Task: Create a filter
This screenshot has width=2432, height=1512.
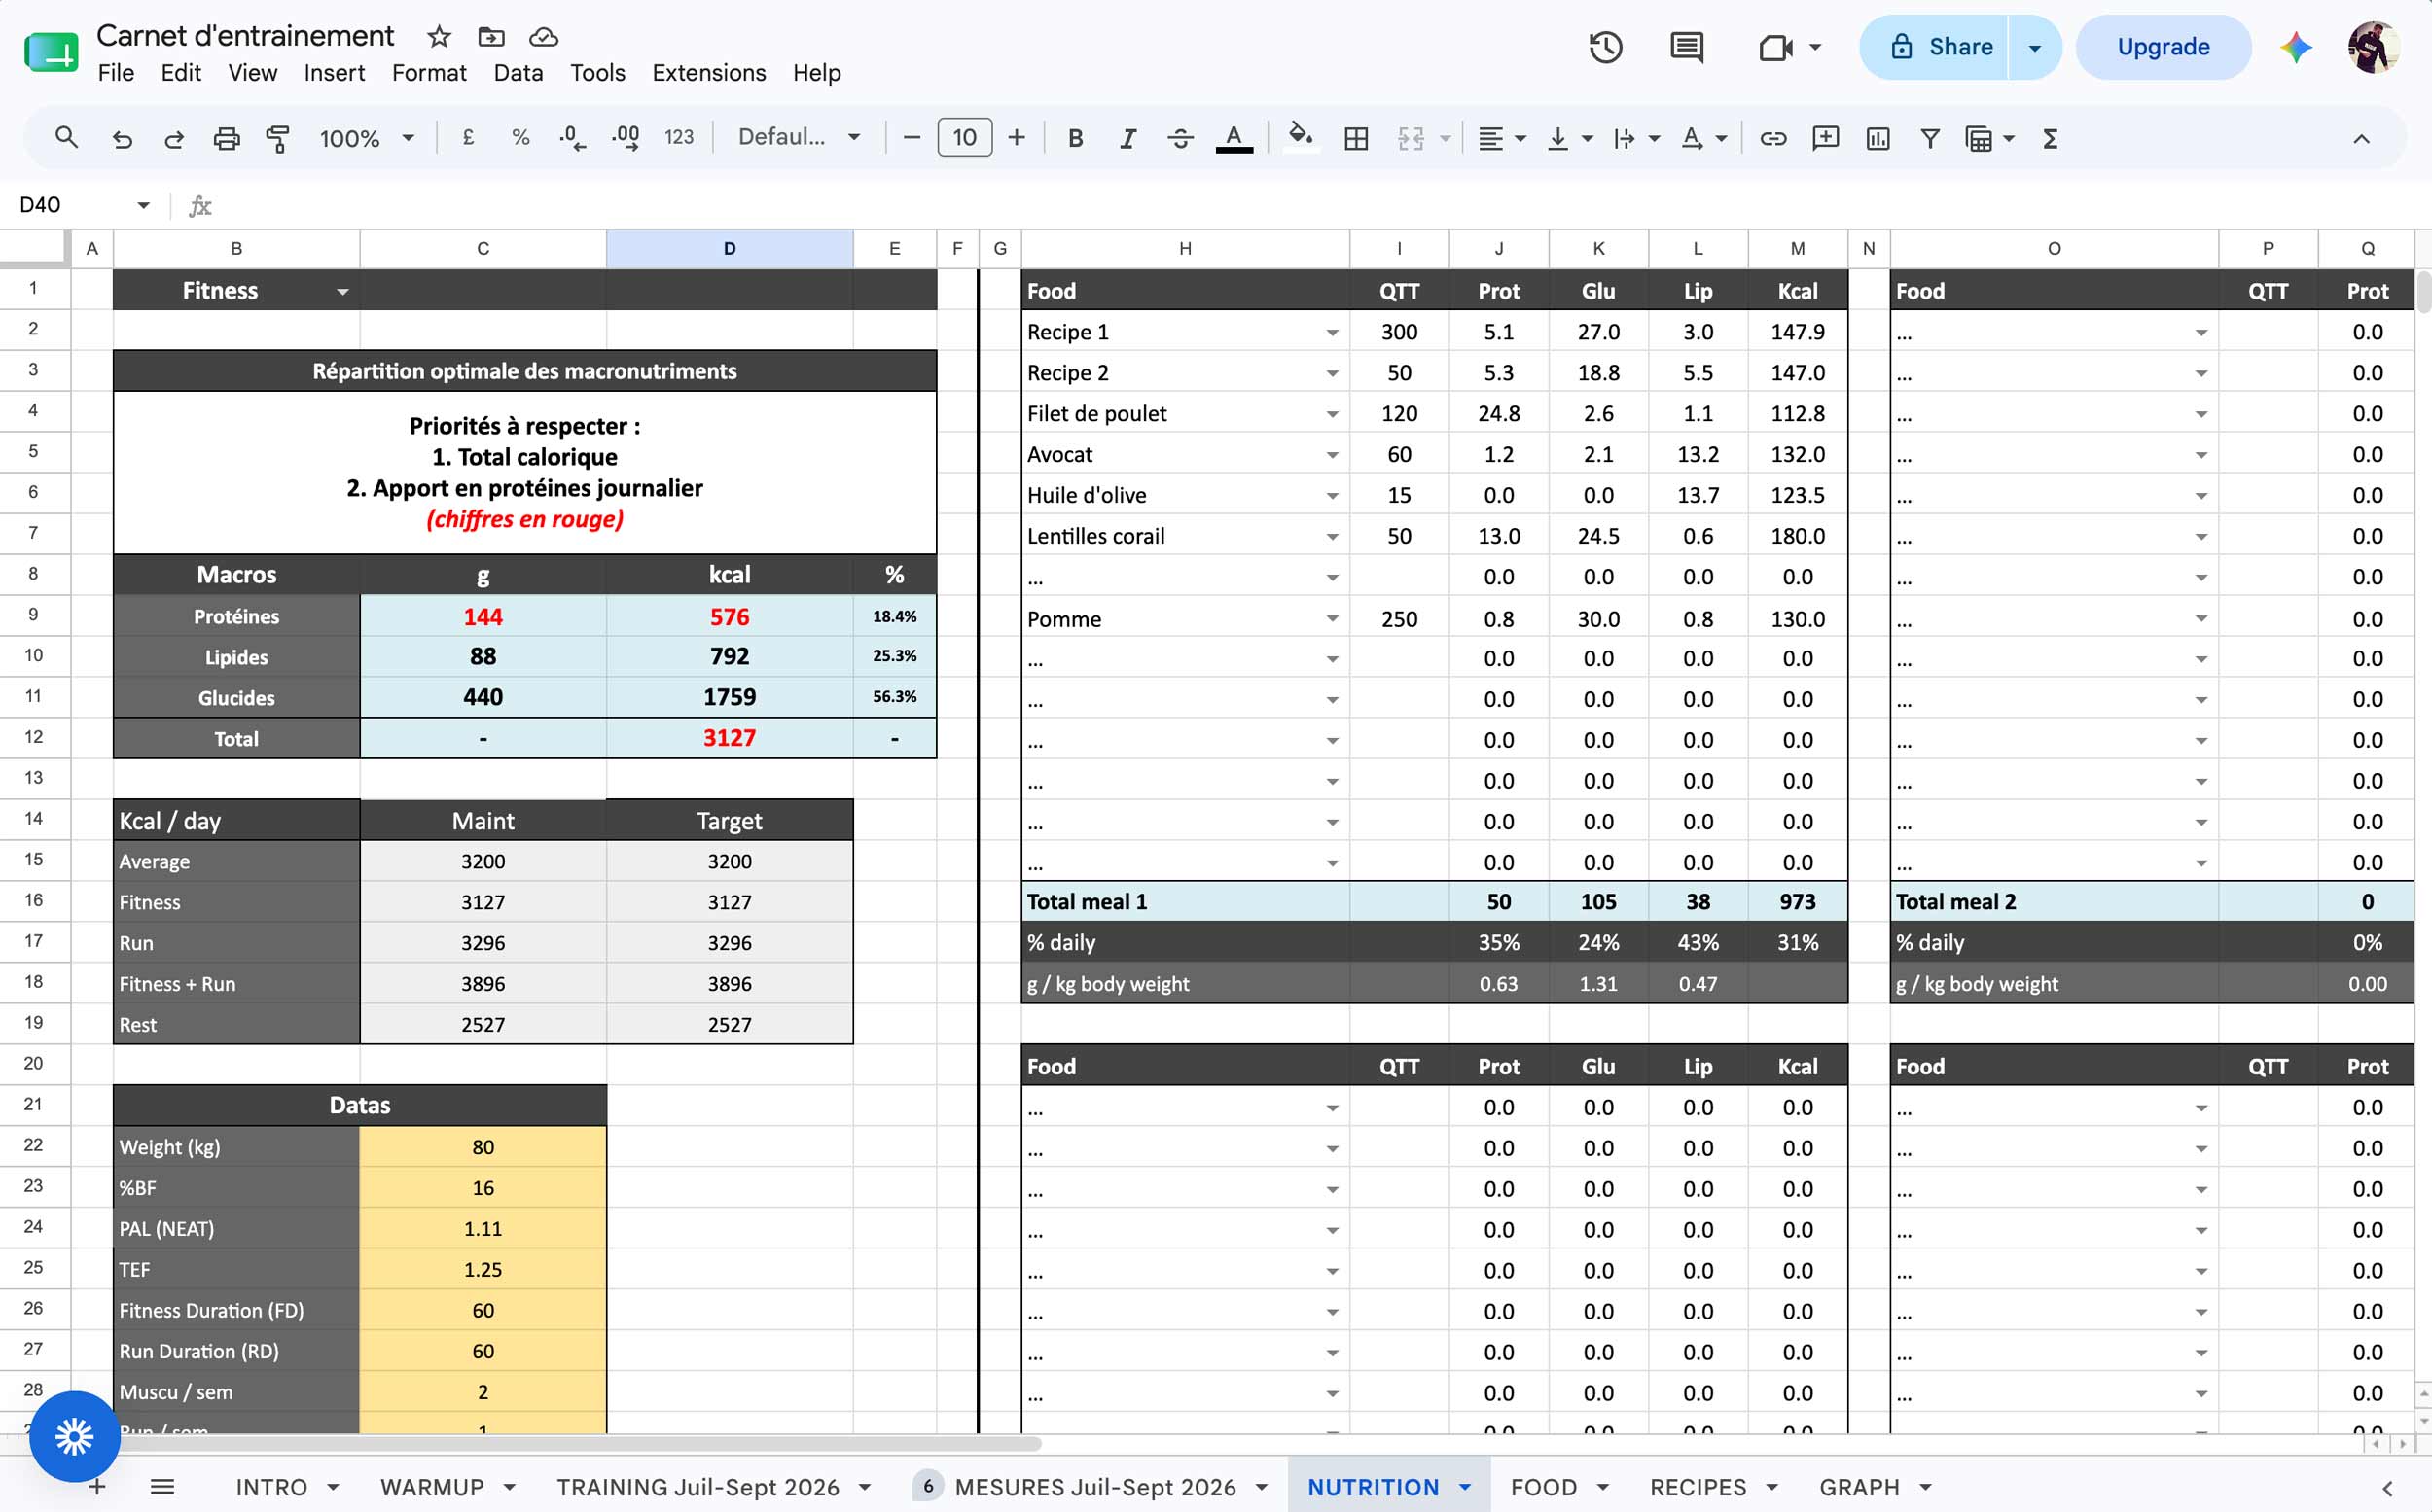Action: [x=1930, y=138]
